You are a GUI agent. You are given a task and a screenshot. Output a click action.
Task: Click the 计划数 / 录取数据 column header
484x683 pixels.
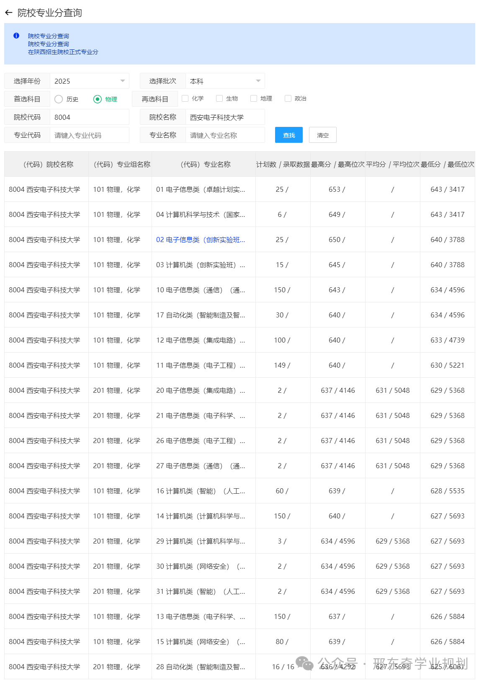(x=283, y=165)
